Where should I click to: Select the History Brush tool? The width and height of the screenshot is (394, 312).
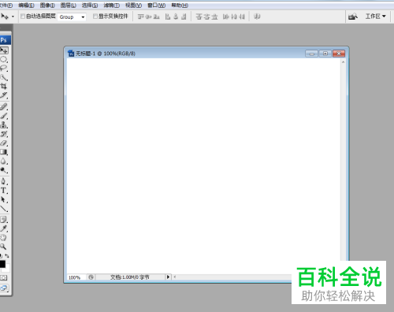click(4, 134)
